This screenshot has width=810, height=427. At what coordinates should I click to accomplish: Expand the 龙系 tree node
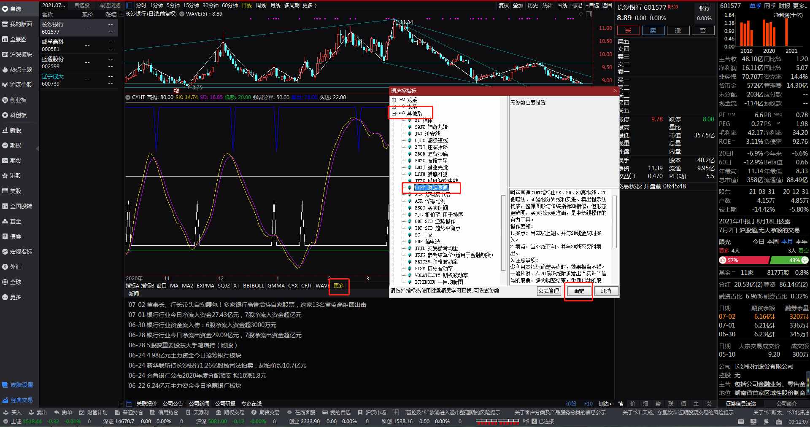point(394,100)
